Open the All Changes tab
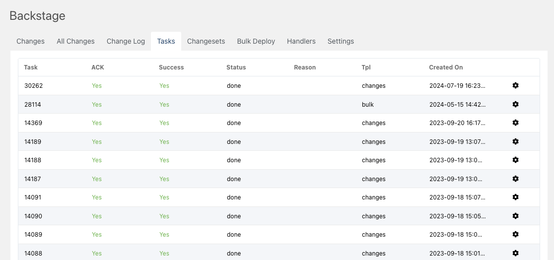This screenshot has width=554, height=260. 75,41
